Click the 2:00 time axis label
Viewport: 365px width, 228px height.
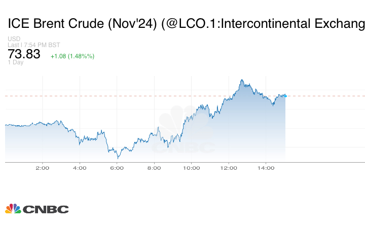[42, 168]
